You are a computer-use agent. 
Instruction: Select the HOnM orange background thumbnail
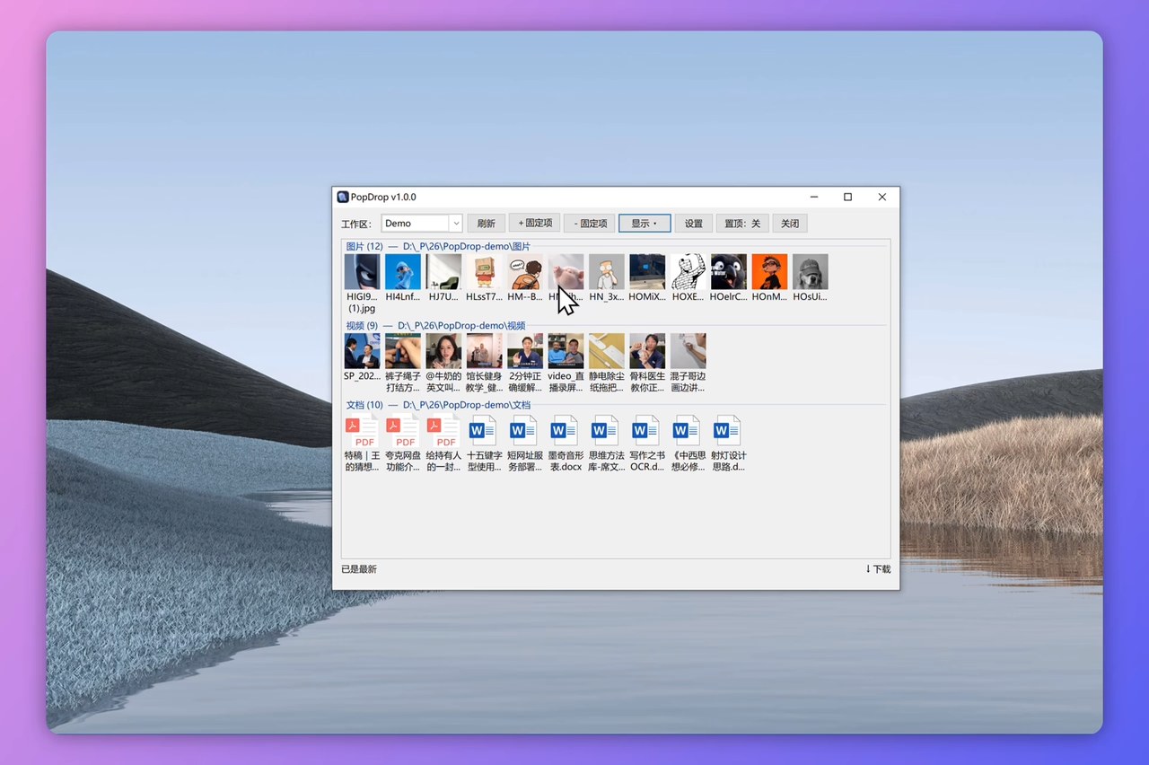coord(769,272)
